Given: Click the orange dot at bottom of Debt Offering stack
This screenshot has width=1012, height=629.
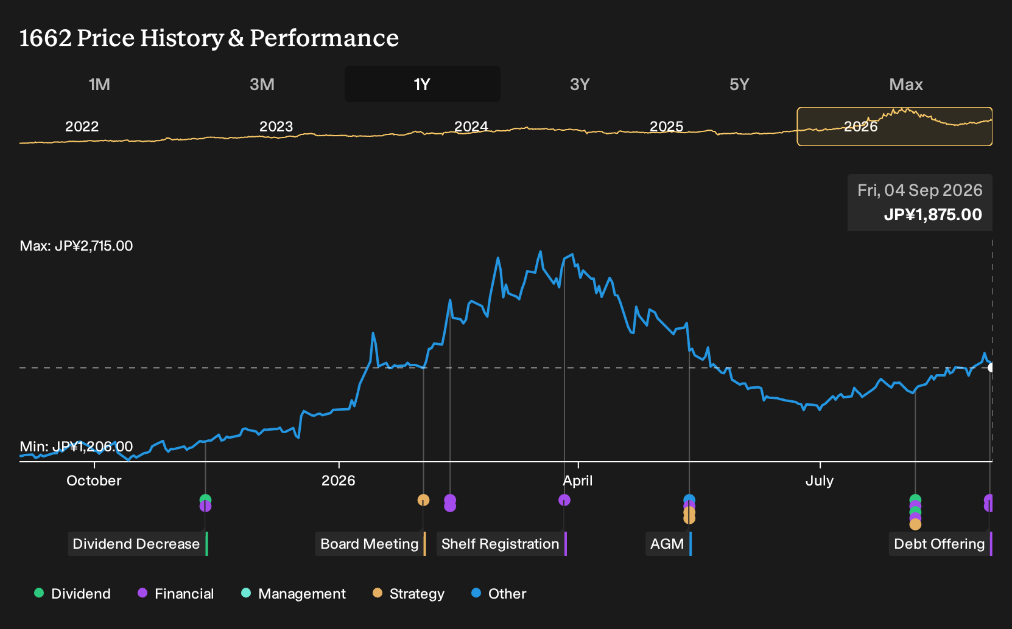Looking at the screenshot, I should 915,524.
